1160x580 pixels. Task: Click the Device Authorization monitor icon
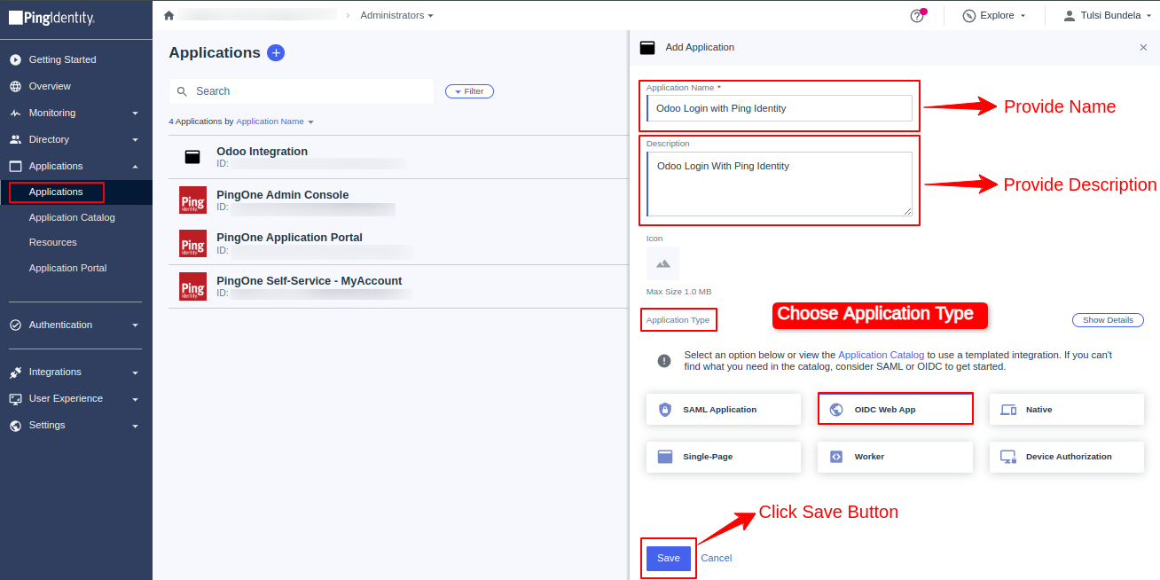click(x=1008, y=457)
